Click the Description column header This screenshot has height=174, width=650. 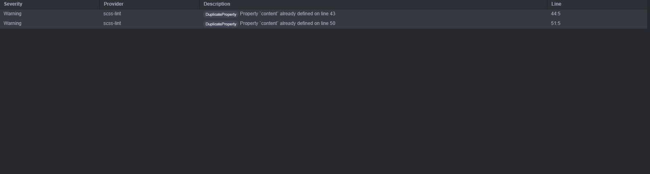(x=217, y=4)
